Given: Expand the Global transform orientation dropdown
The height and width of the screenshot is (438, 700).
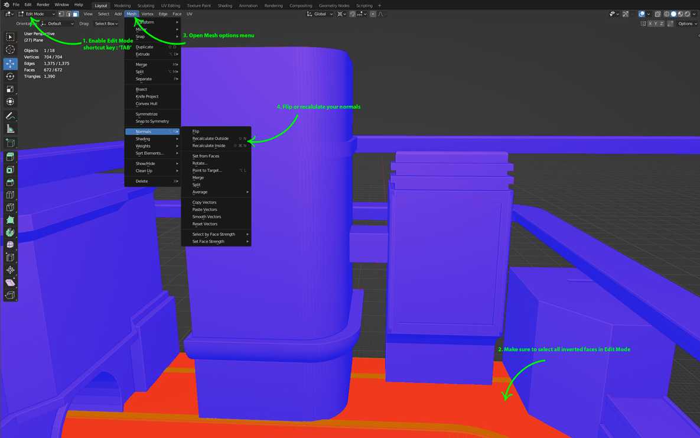Looking at the screenshot, I should click(321, 14).
